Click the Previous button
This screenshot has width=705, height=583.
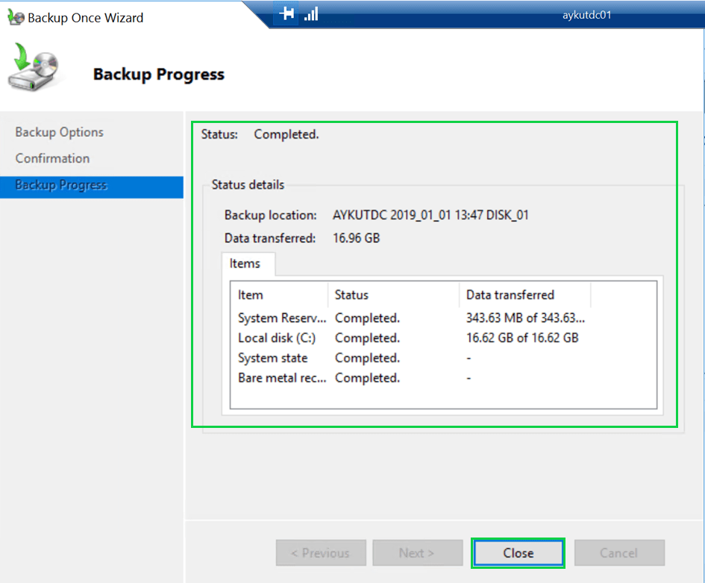[x=320, y=553]
